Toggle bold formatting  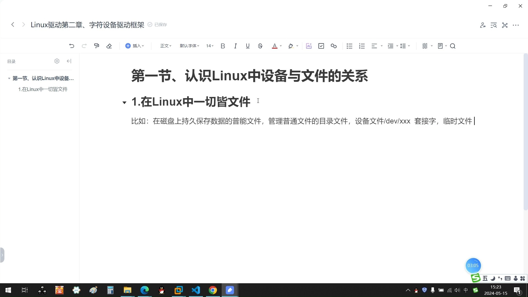coord(223,46)
